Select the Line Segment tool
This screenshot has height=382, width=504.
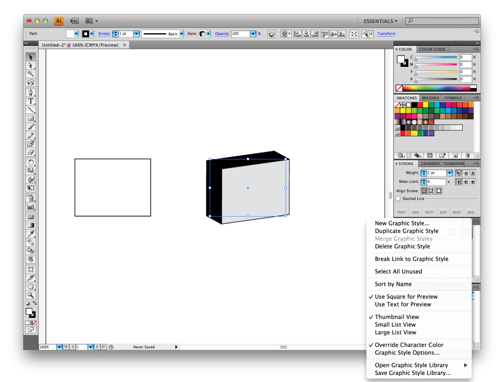(x=31, y=110)
